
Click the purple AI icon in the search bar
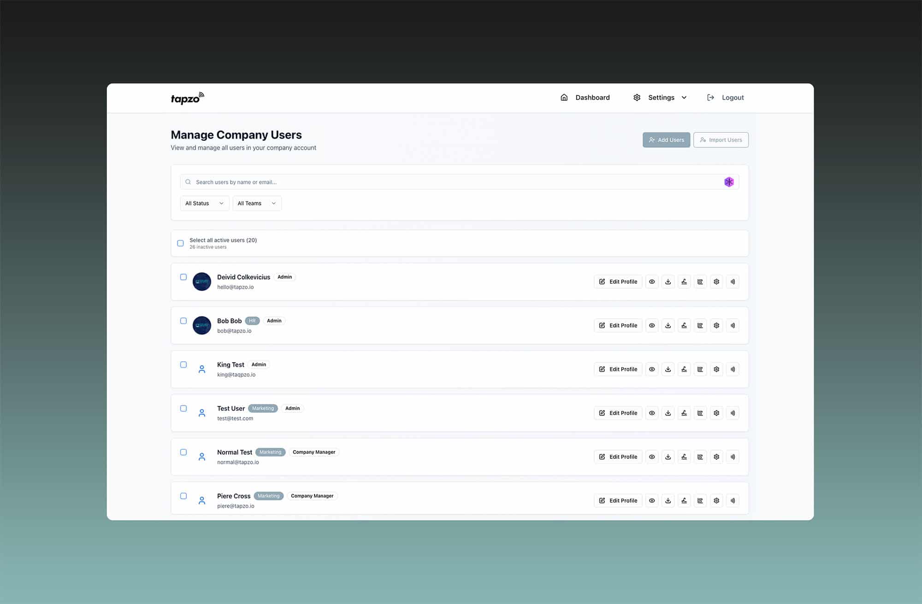[729, 182]
